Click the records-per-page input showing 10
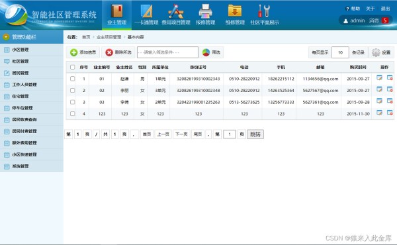The height and width of the screenshot is (245, 397). 340,52
